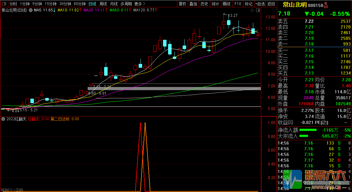352x192 pixels.
Task: Open F10 company information
Action: click(x=237, y=4)
